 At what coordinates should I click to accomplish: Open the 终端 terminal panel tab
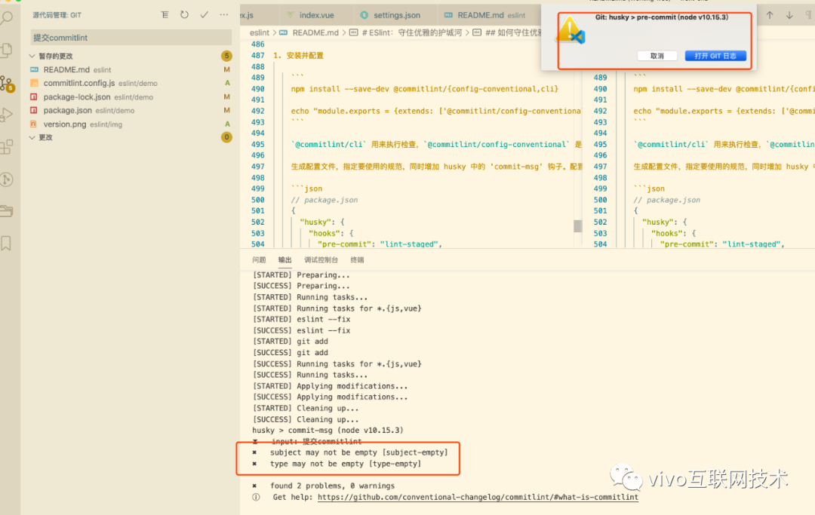tap(357, 259)
